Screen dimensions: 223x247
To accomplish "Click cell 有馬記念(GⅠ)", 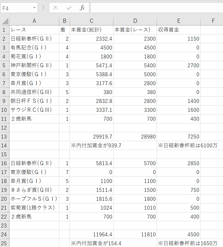I will [34, 47].
